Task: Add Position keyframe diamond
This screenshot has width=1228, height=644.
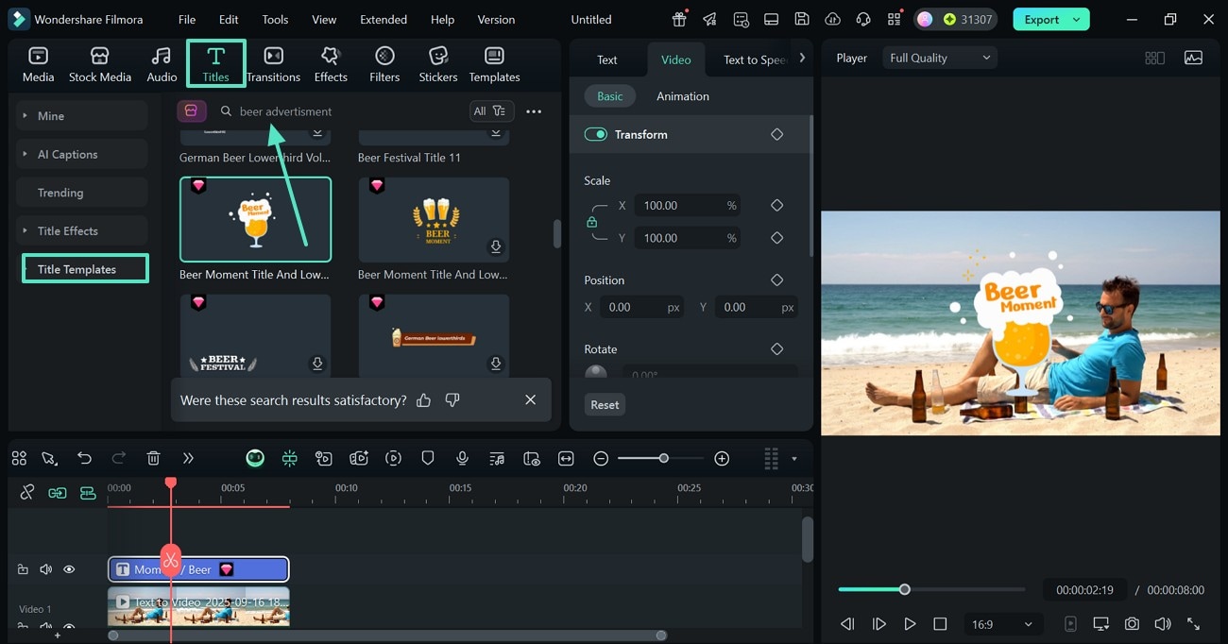Action: pyautogui.click(x=776, y=280)
